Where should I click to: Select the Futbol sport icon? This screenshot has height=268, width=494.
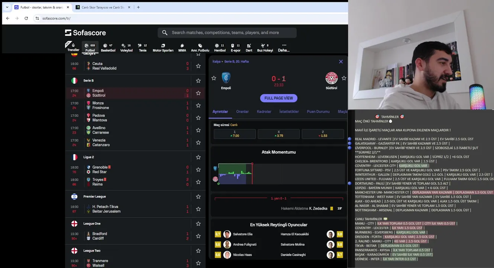tap(90, 47)
